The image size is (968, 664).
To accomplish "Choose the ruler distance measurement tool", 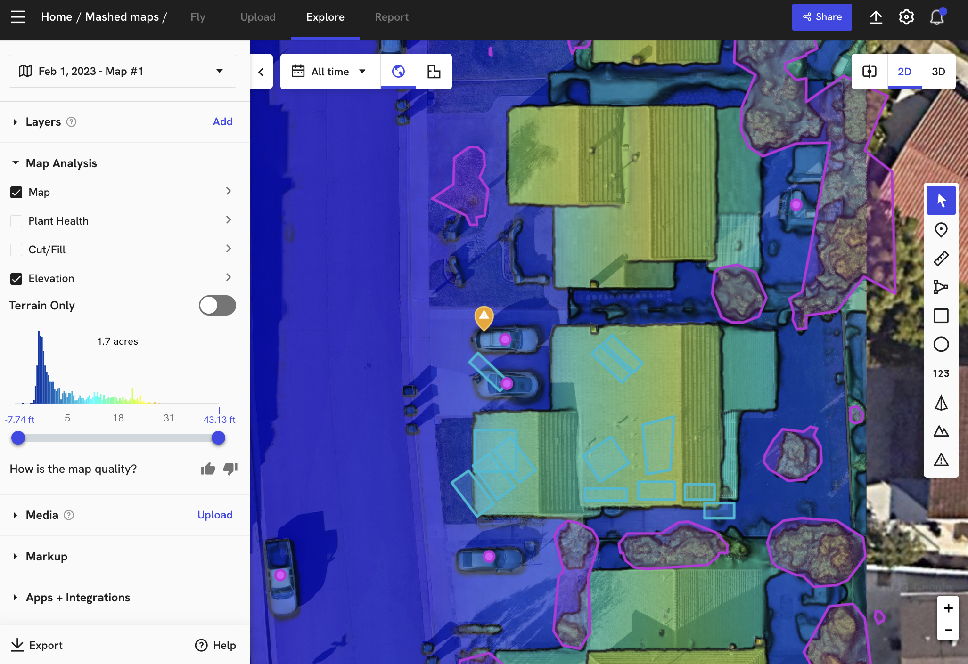I will pyautogui.click(x=941, y=259).
